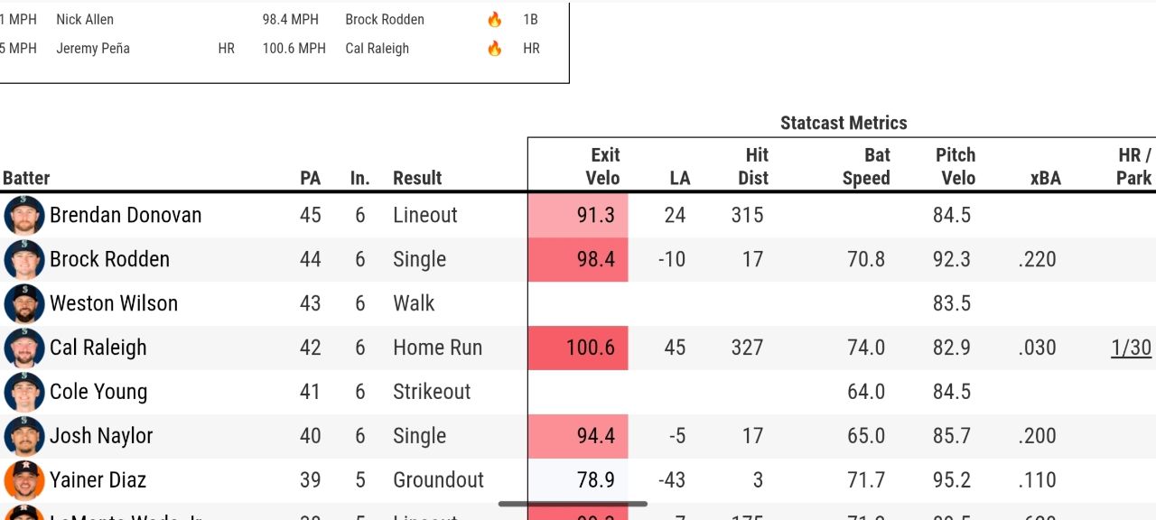
Task: Click Josh Naylor's player headshot icon
Action: tap(24, 436)
